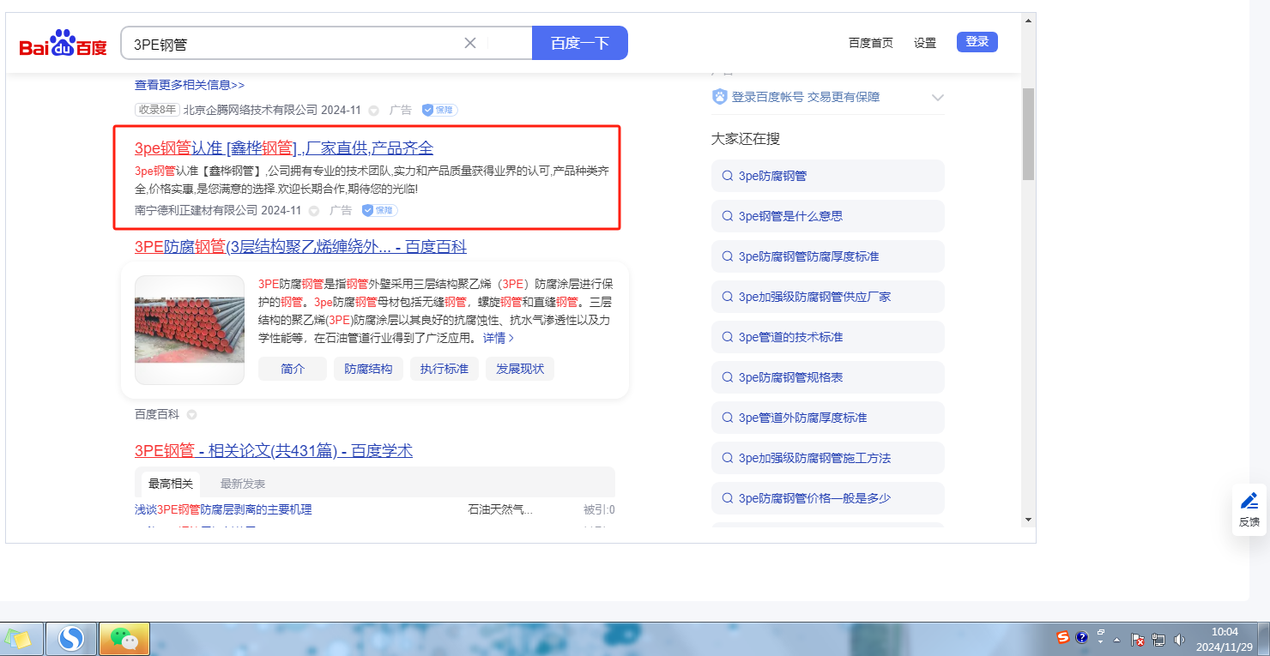Click the Sogou input method tray icon
Screen dimensions: 1270x656
coord(1063,638)
